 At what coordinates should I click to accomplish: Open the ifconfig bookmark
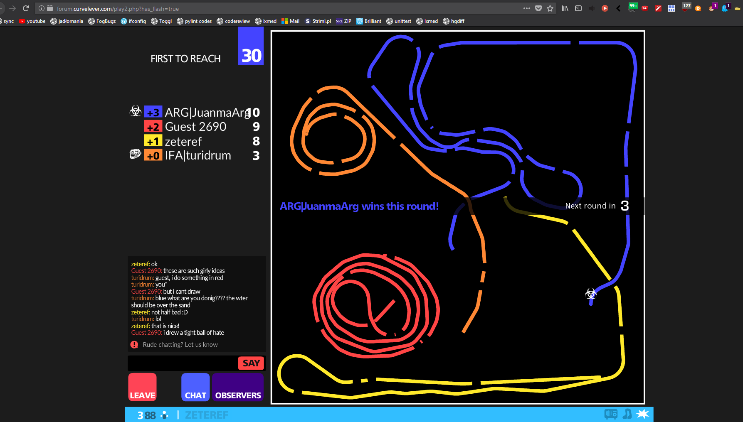click(133, 21)
